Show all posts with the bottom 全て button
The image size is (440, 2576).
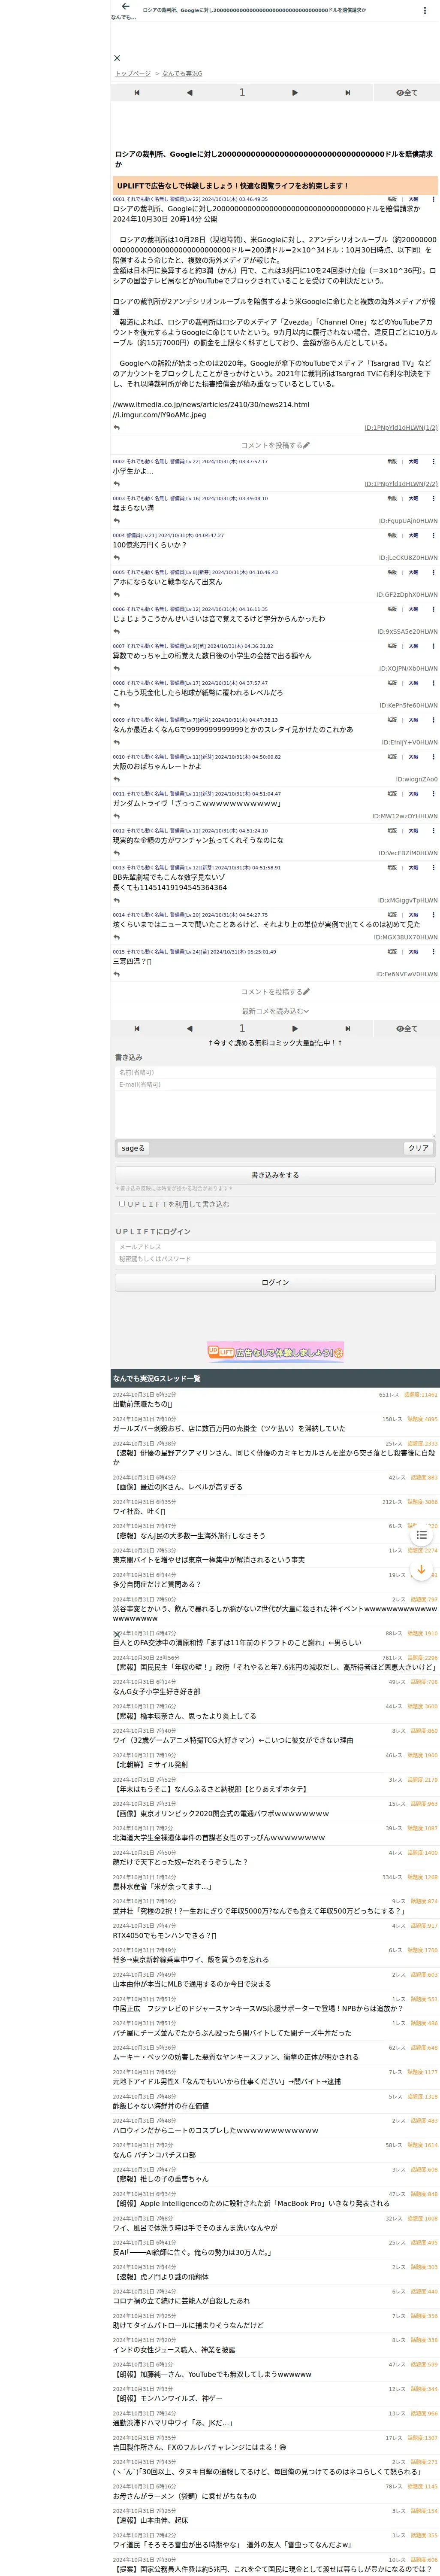coord(406,1029)
